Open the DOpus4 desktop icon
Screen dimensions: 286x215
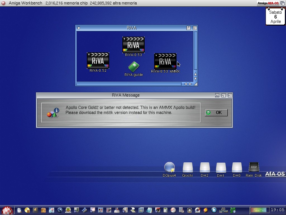click(169, 168)
